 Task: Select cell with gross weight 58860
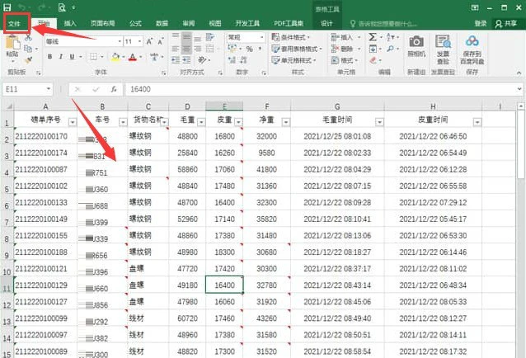[x=187, y=169]
